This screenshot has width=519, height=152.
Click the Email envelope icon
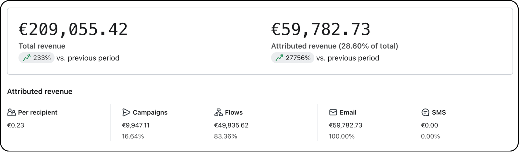point(333,112)
